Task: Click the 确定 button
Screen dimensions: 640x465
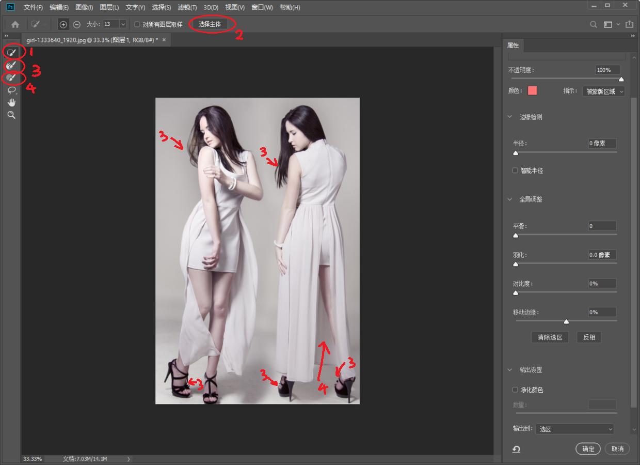Action: coord(588,449)
